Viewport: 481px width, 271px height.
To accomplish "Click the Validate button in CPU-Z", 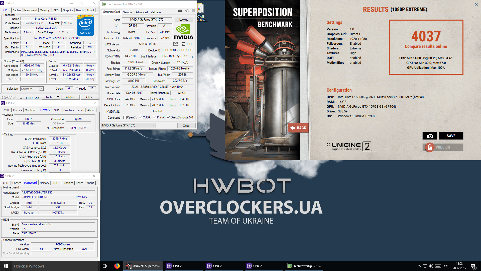I will pyautogui.click(x=70, y=97).
